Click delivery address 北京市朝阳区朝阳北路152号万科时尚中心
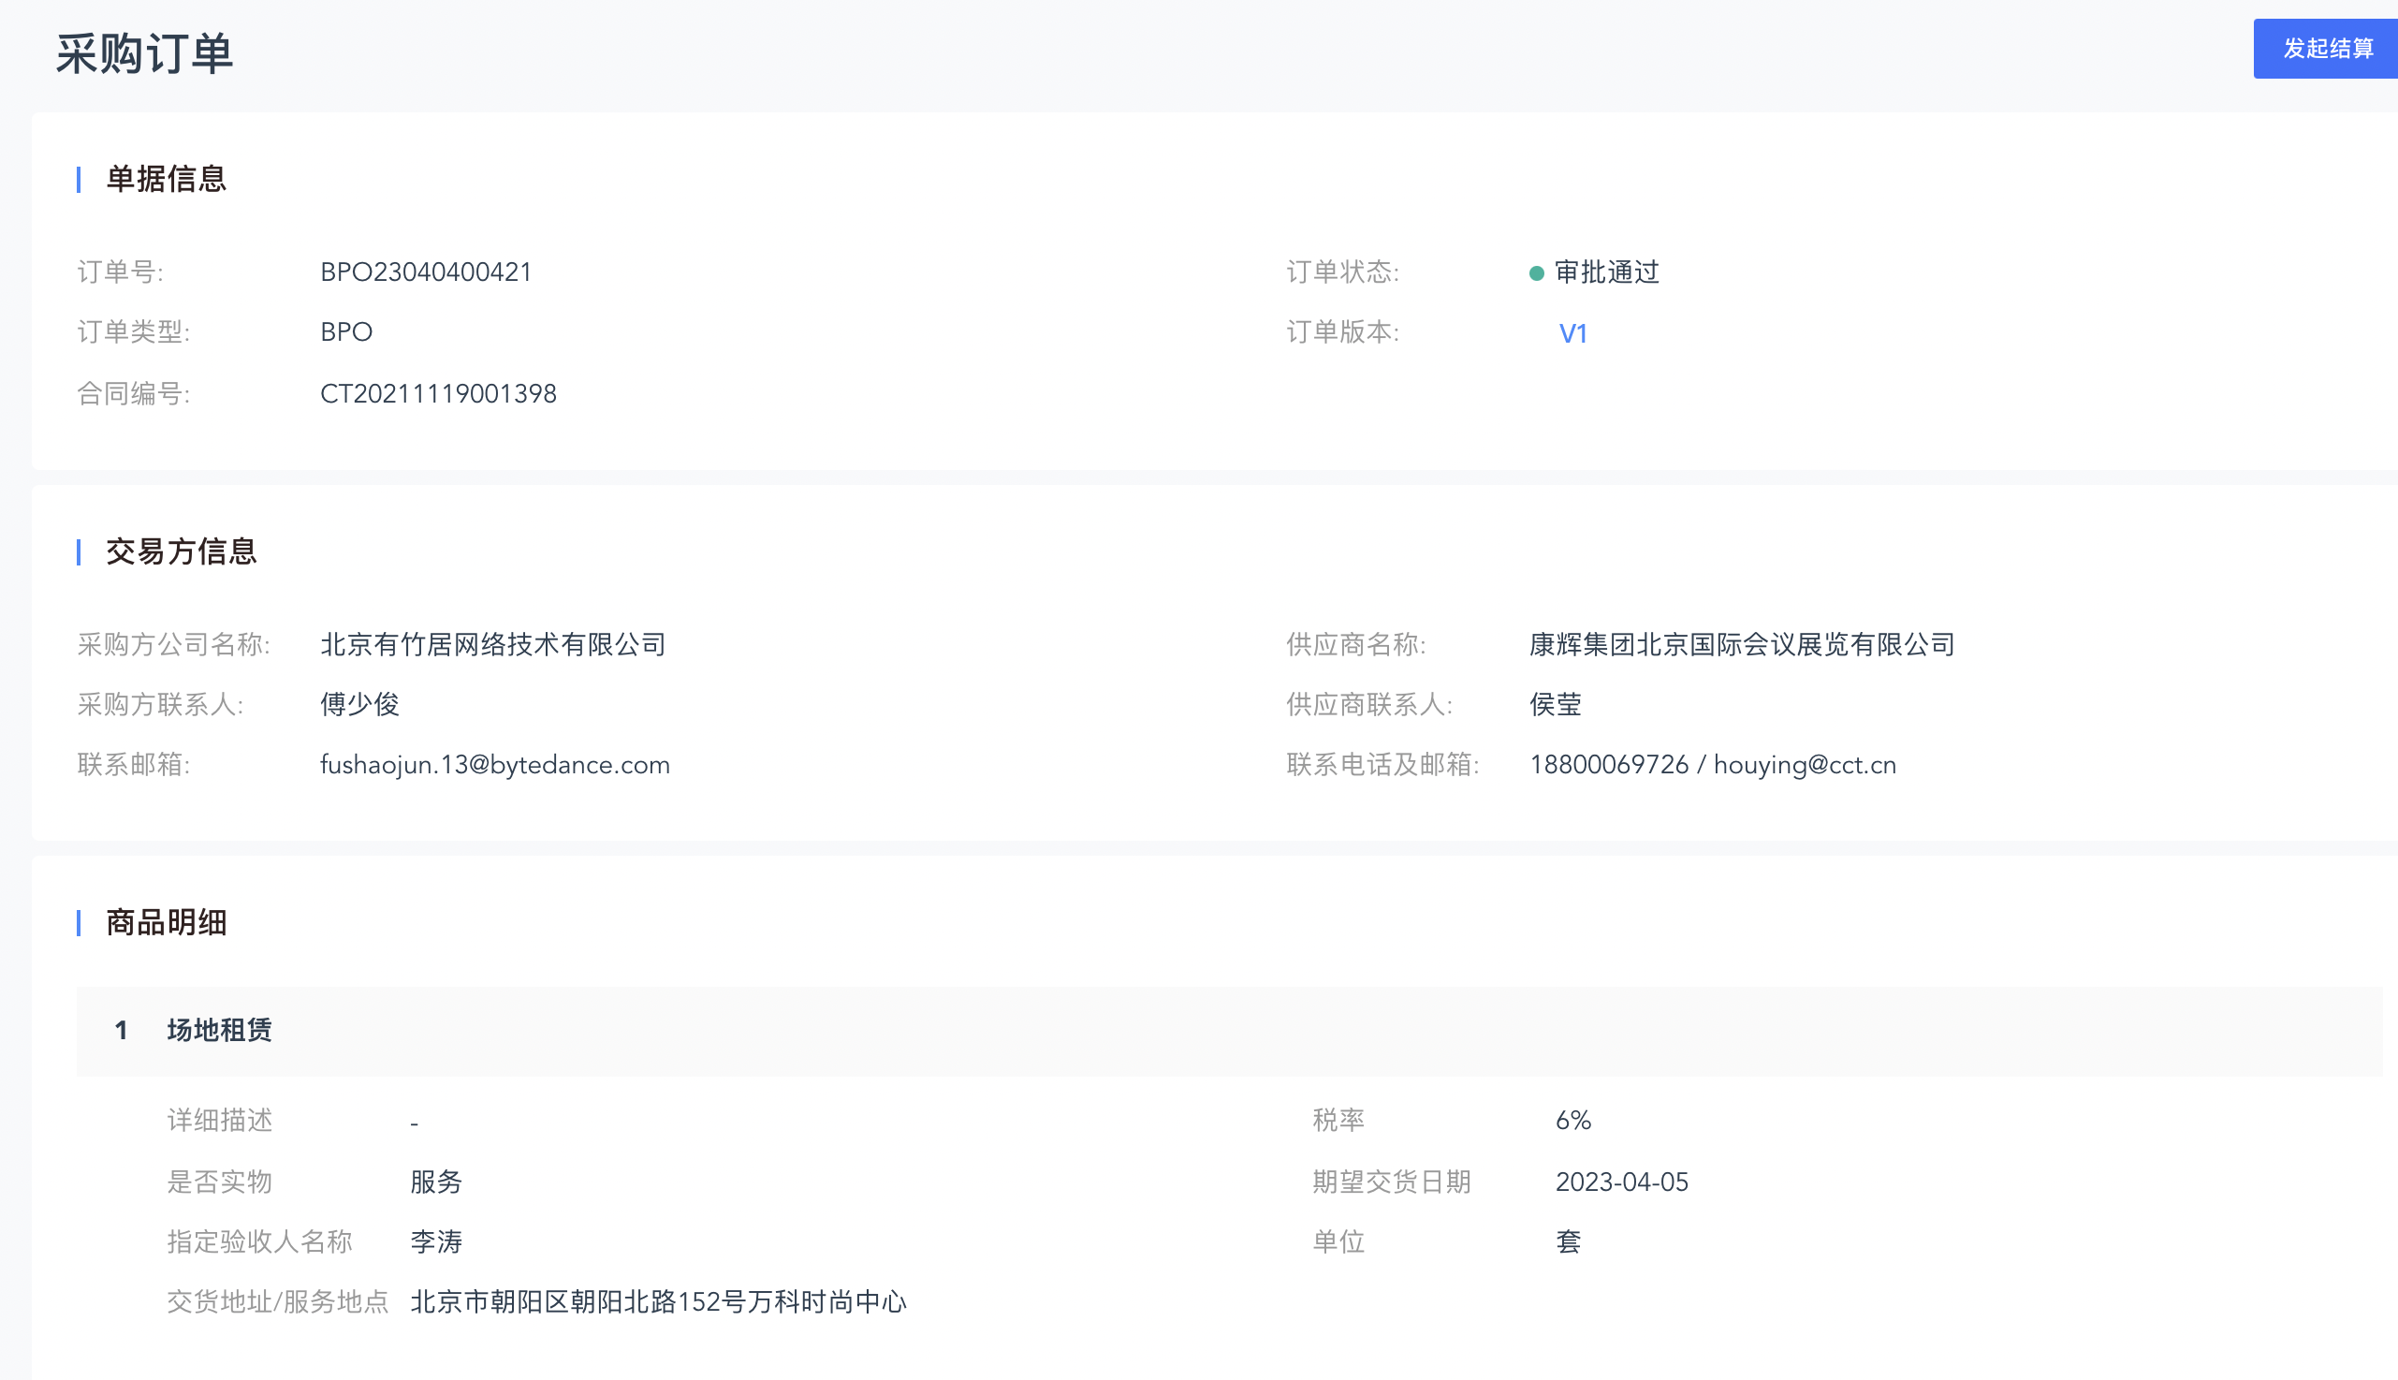Screen dimensions: 2398x1380 (658, 1301)
